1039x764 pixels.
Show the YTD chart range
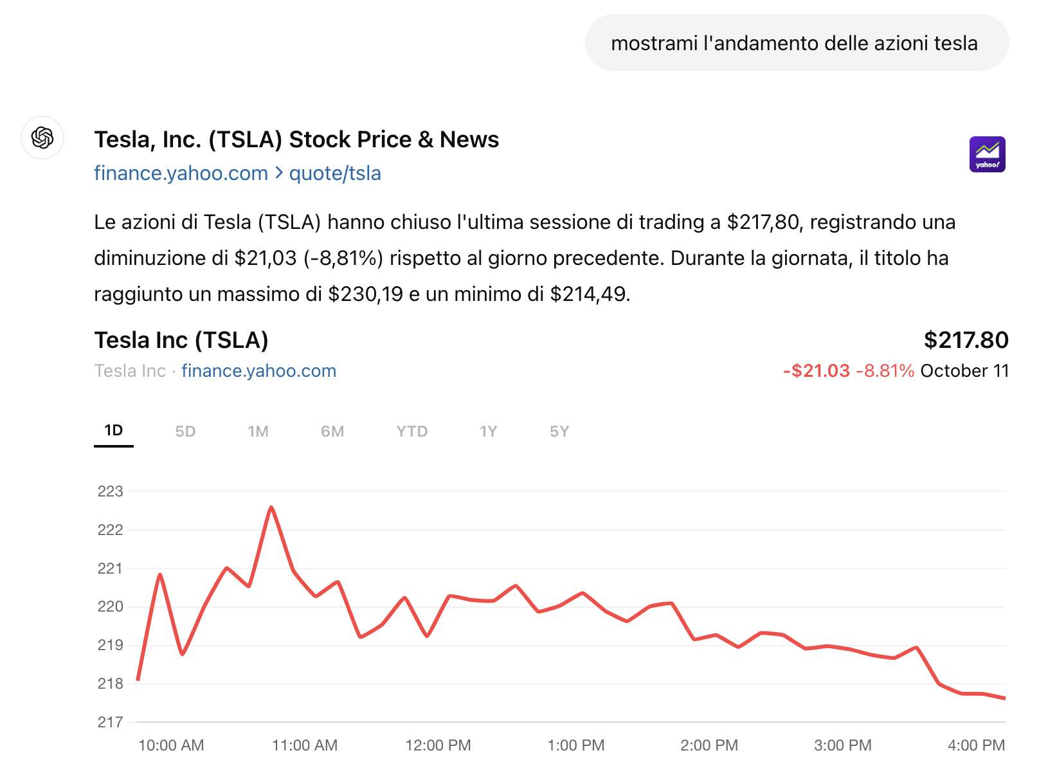click(x=412, y=432)
